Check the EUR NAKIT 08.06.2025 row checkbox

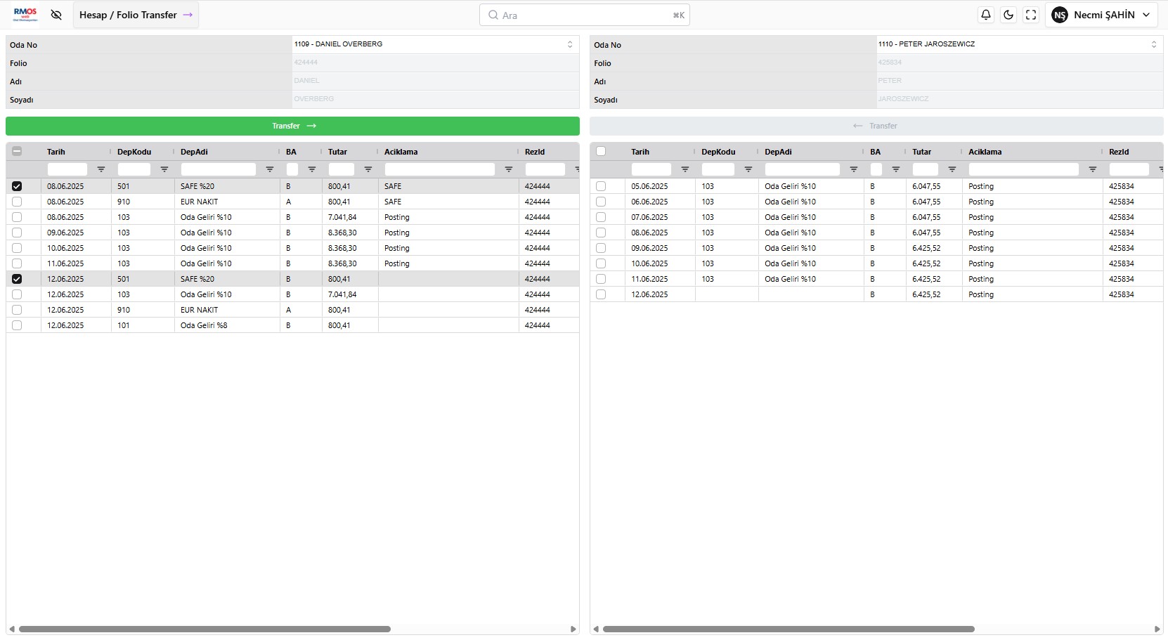[x=17, y=202]
